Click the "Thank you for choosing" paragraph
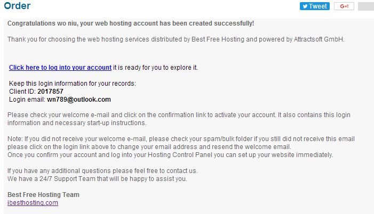 coord(176,39)
